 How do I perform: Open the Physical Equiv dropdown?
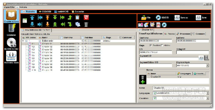208,66
